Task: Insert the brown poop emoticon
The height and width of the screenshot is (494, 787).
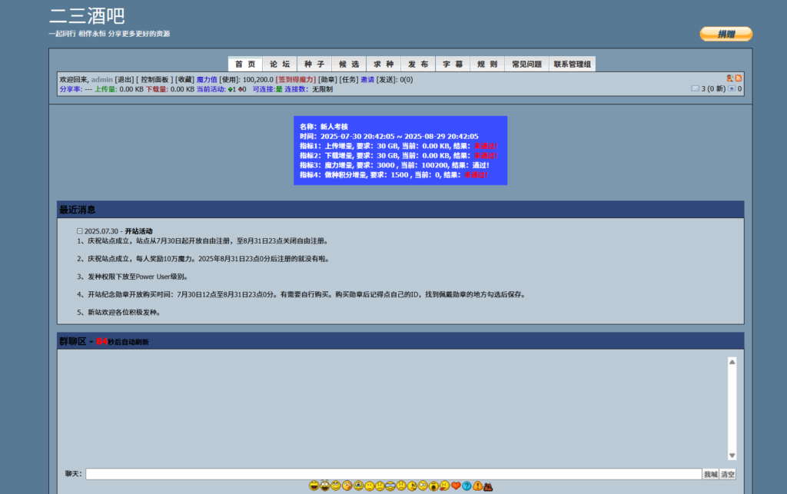Action: click(488, 486)
